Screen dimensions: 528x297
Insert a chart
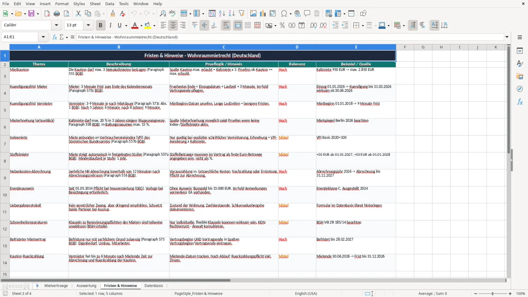(263, 14)
